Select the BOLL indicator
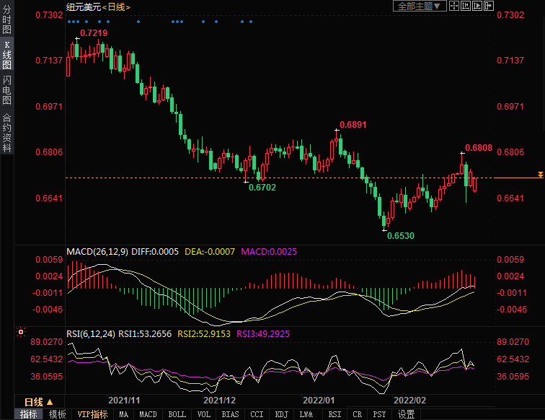This screenshot has height=420, width=545. click(x=177, y=414)
